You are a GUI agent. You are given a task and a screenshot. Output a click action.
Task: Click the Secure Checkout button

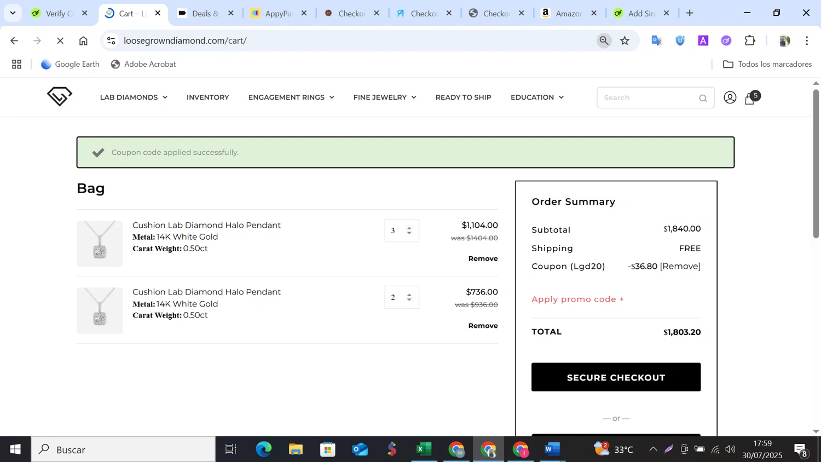click(616, 377)
